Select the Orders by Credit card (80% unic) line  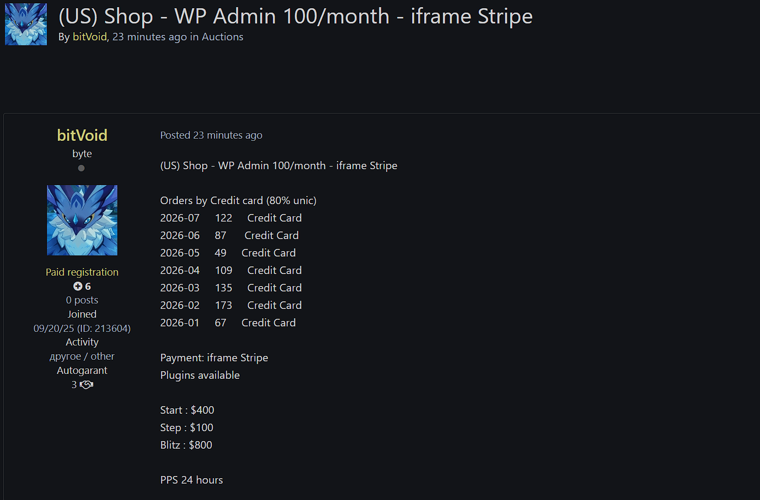[239, 201]
